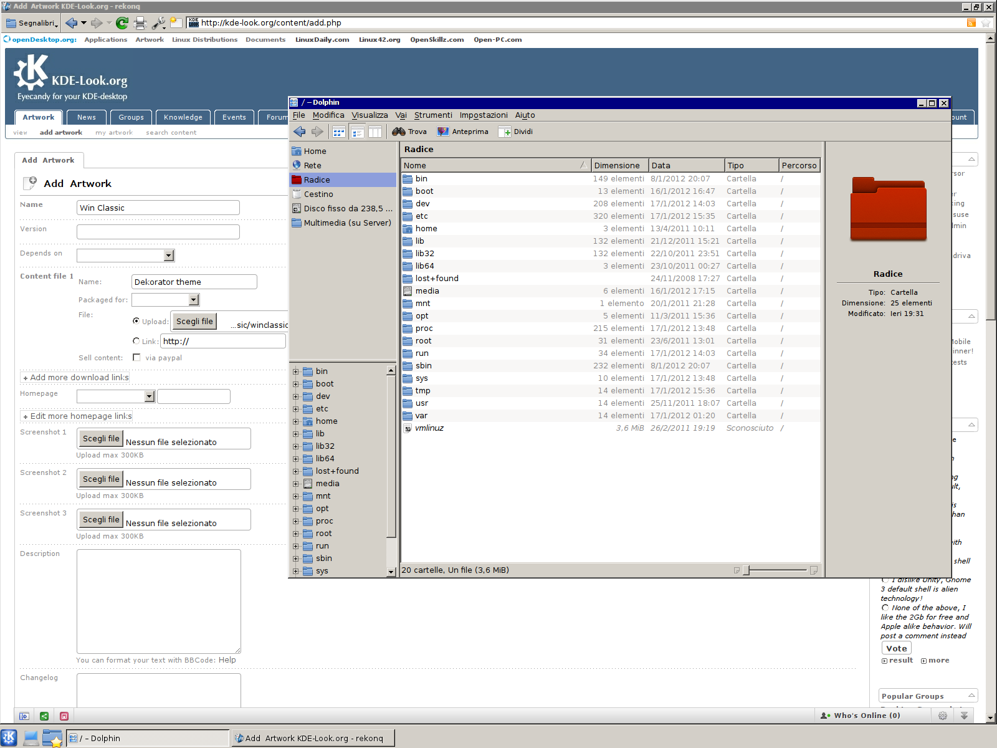Open new tab icon in rekonq
The width and height of the screenshot is (997, 748).
click(x=176, y=23)
